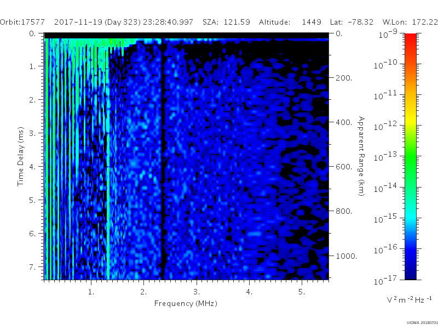The height and width of the screenshot is (329, 438).
Task: Click the 'Altitude:' label
Action: (275, 22)
